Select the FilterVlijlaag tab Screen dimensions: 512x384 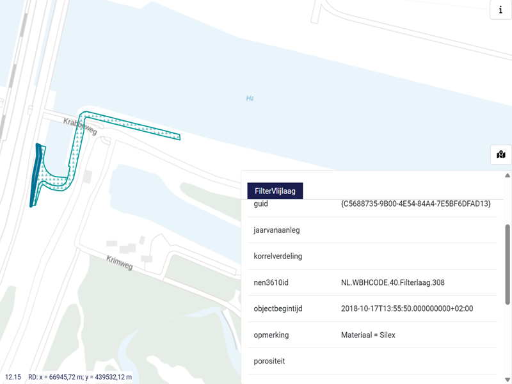pos(275,191)
